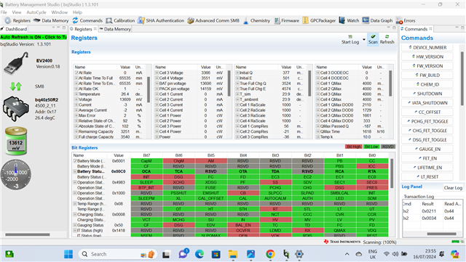Click the Start Log icon
The image size is (466, 262).
click(350, 39)
